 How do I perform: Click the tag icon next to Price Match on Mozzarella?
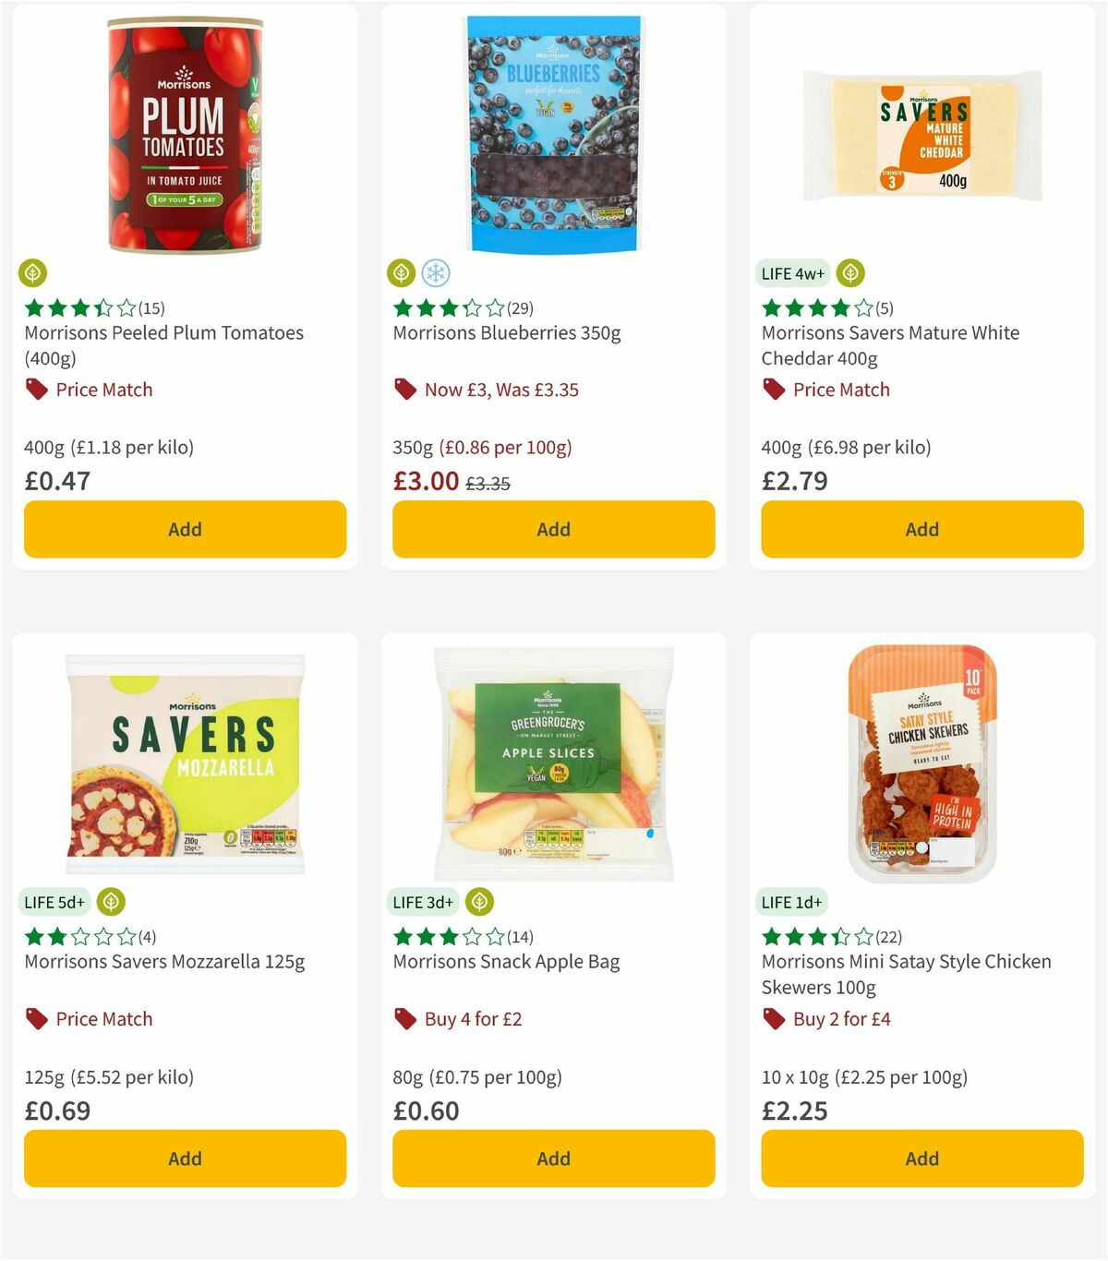pos(35,1019)
